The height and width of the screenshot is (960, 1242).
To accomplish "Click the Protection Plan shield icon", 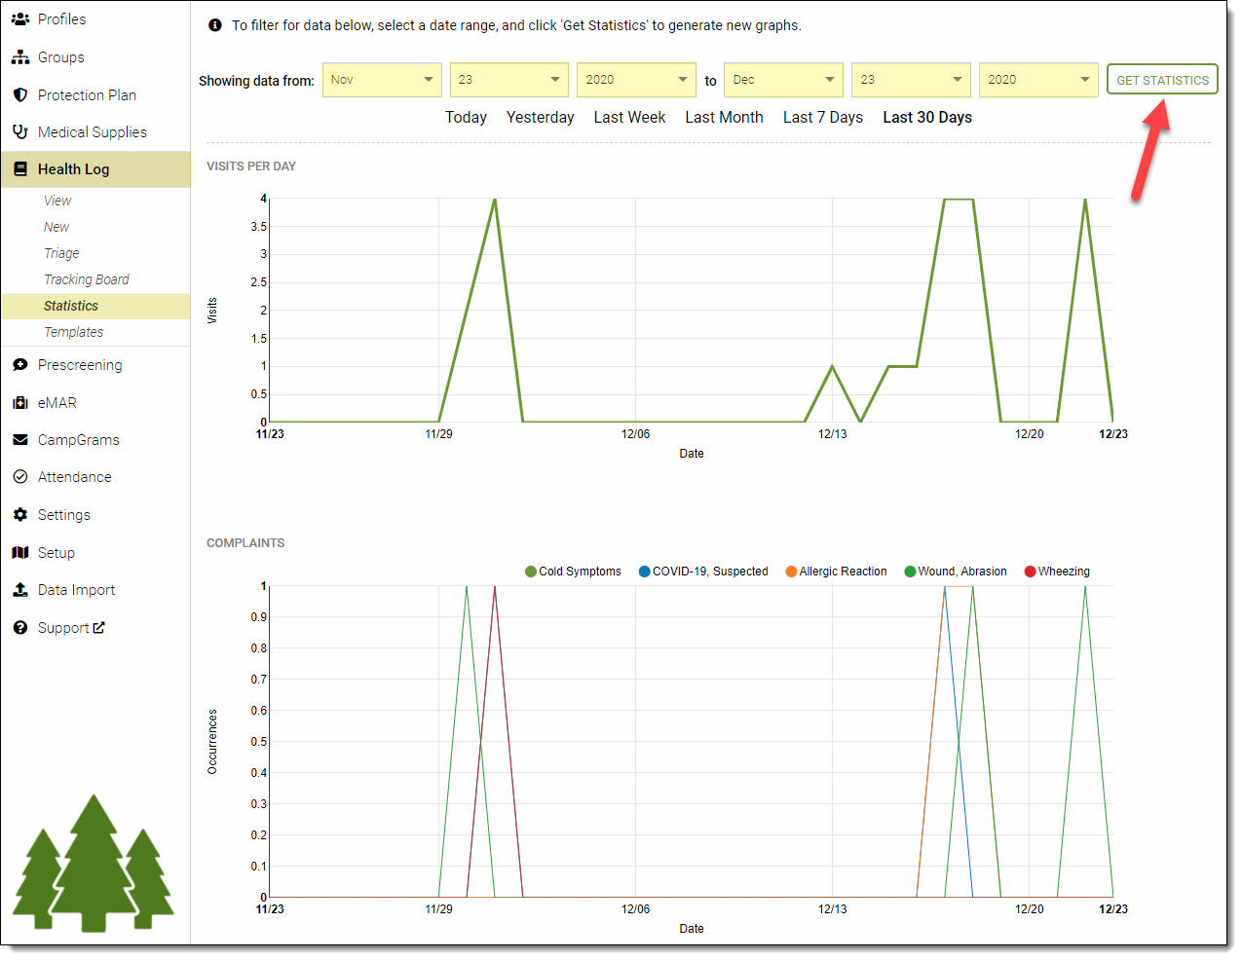I will click(x=19, y=95).
